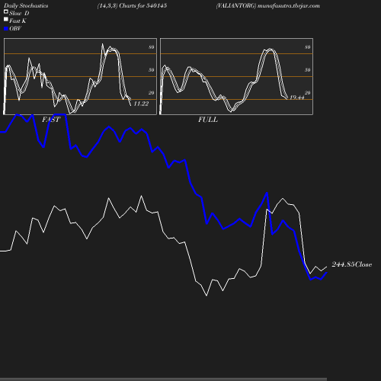
Task: Click the 50 axis label in FAST chart
Action: click(x=152, y=70)
